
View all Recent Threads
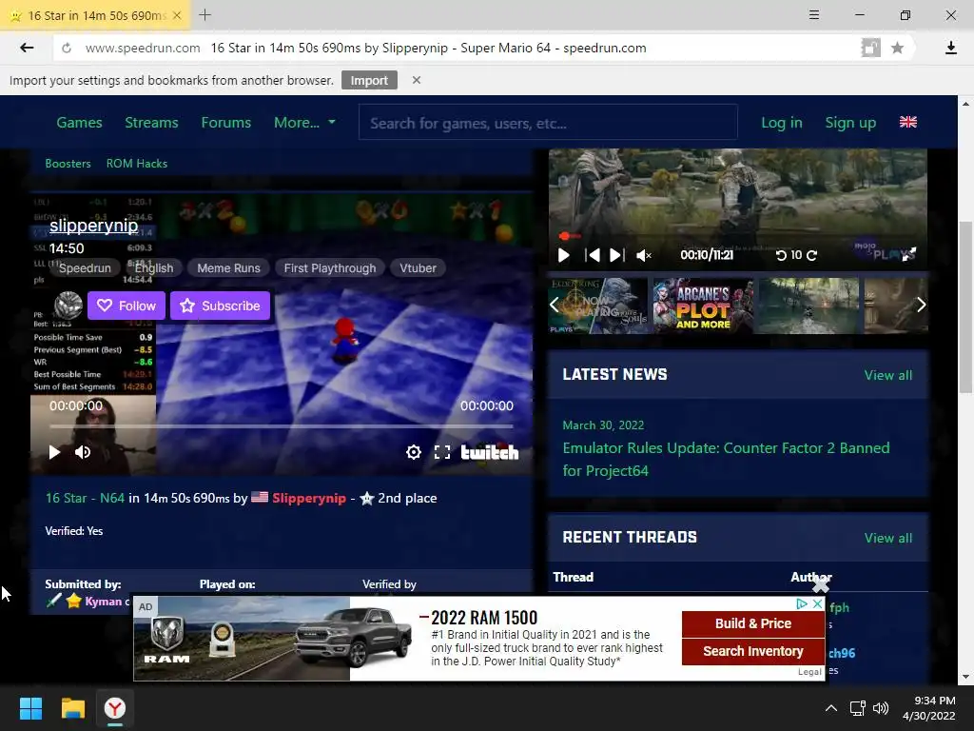click(x=888, y=538)
